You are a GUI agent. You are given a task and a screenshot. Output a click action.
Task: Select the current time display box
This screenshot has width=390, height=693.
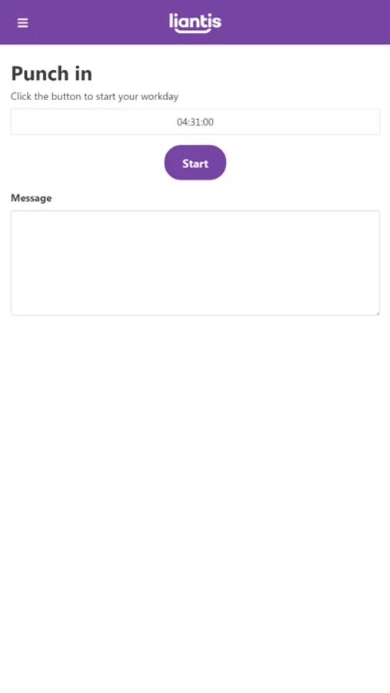click(x=195, y=122)
